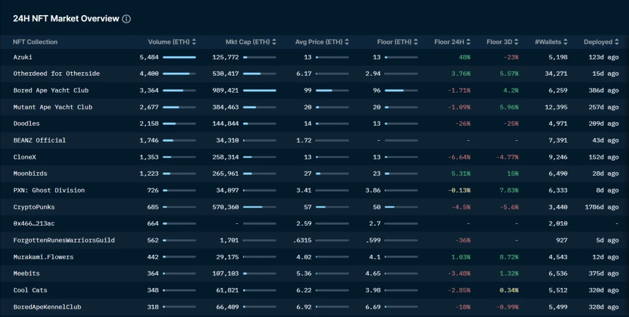The height and width of the screenshot is (317, 629).
Task: Sort by Deployed arrows icon
Action: click(617, 42)
